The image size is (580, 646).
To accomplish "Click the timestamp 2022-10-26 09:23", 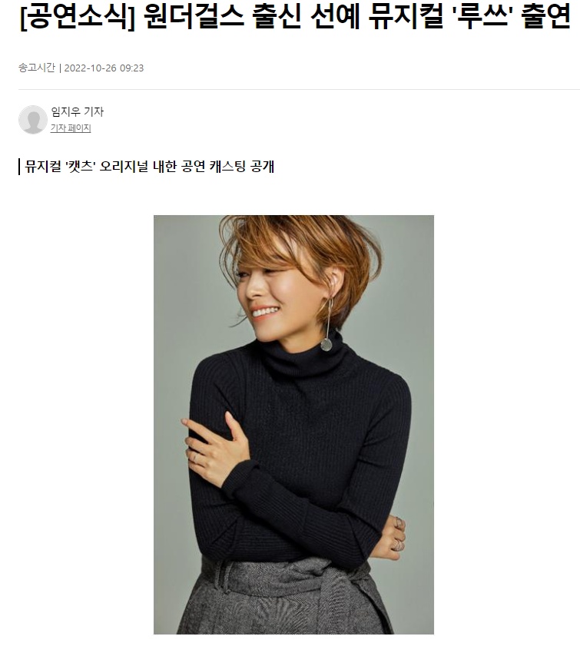I will 104,68.
